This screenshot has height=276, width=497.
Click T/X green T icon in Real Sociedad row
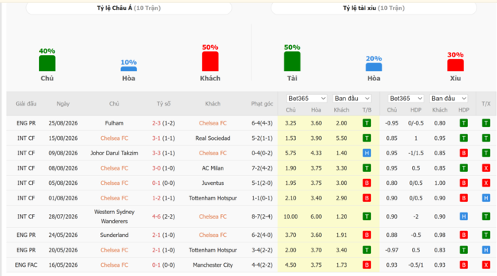(486, 138)
